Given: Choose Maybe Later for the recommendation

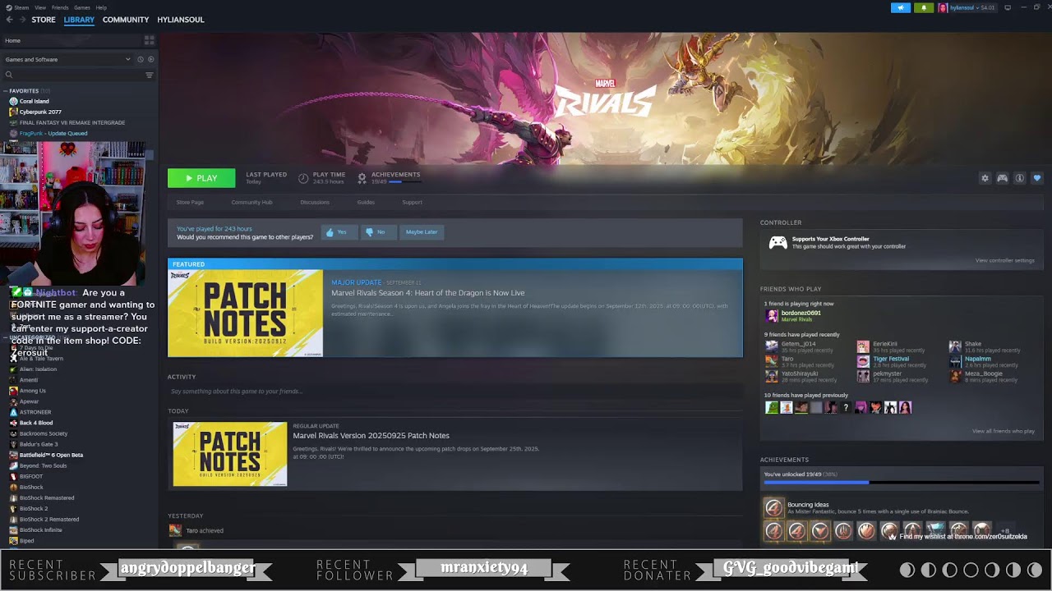Looking at the screenshot, I should [421, 232].
